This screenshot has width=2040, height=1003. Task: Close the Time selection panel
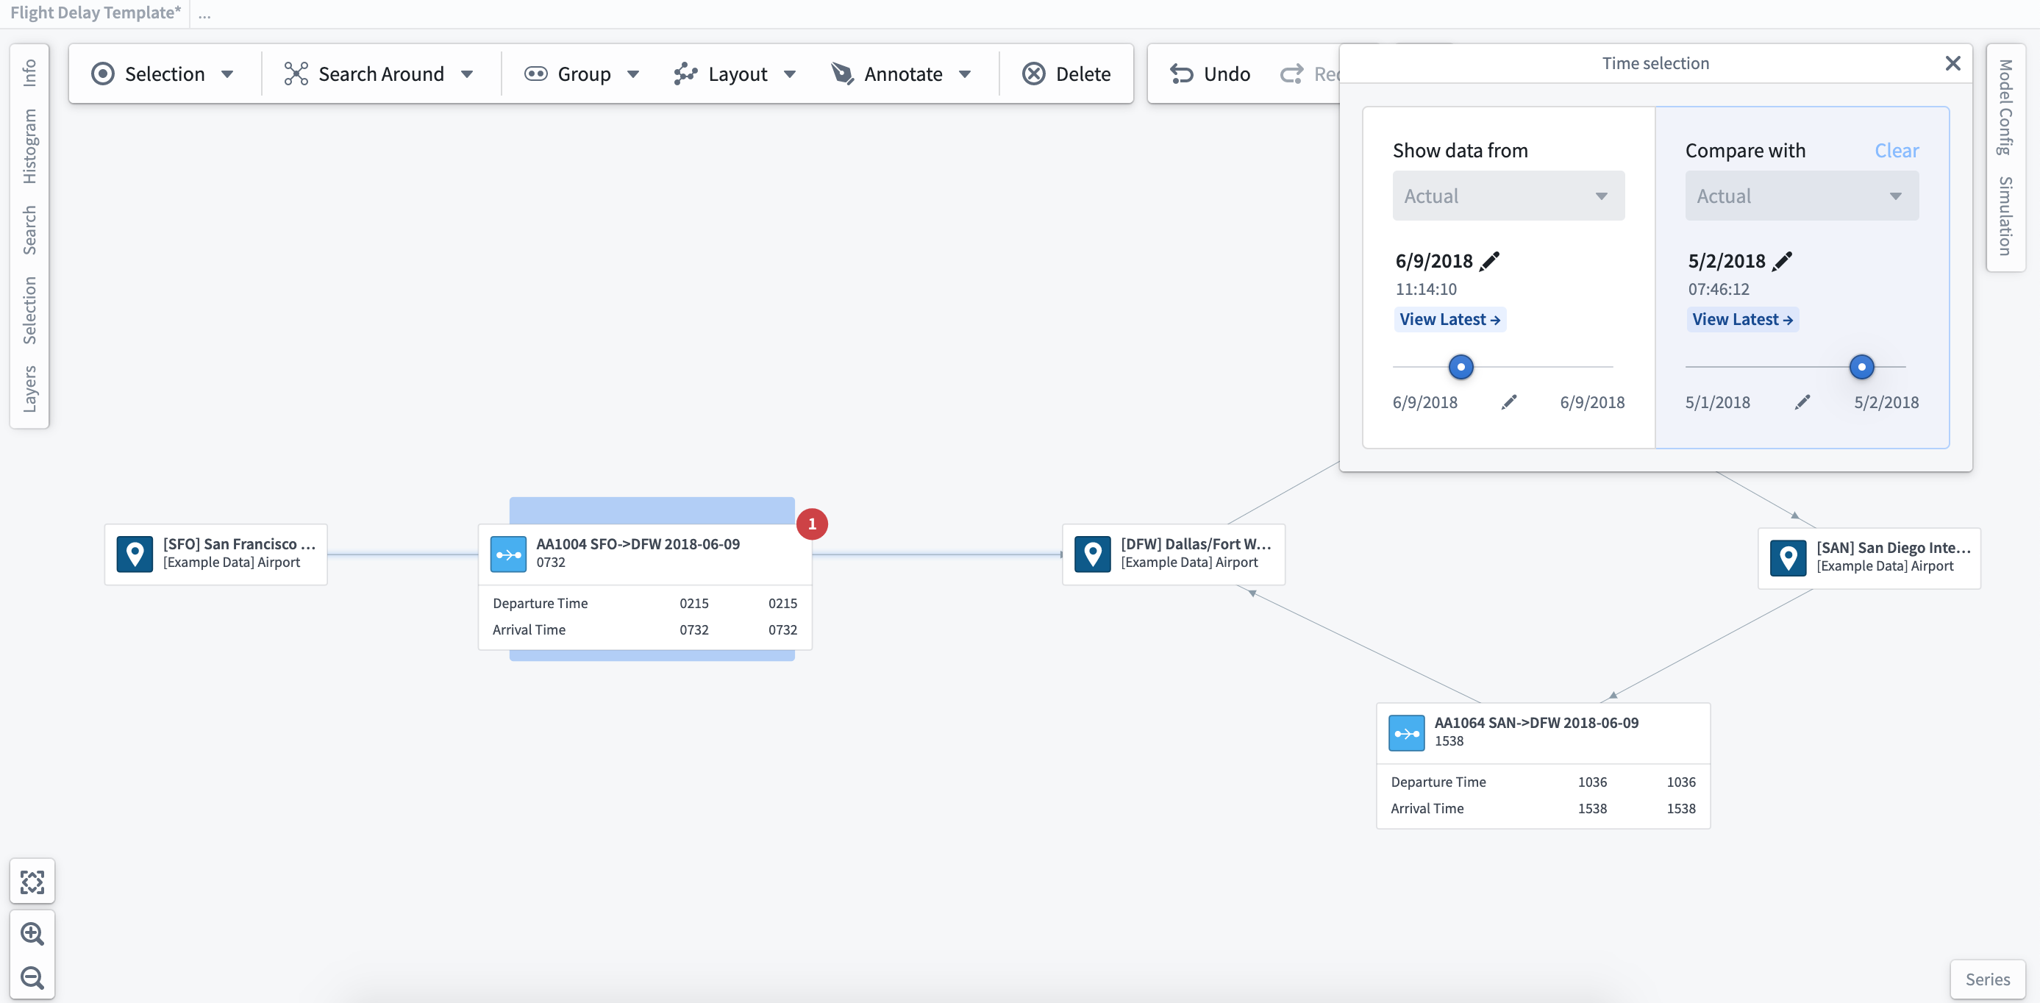point(1952,63)
